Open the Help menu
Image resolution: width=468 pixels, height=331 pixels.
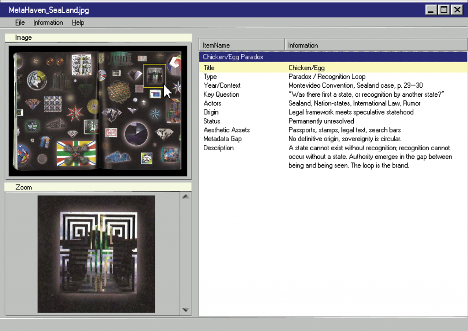coord(78,22)
